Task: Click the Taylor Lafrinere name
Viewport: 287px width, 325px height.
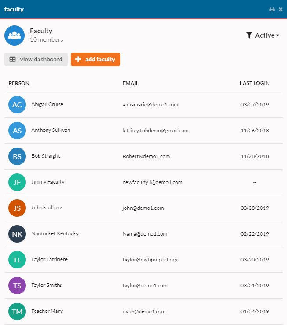Action: [50, 259]
